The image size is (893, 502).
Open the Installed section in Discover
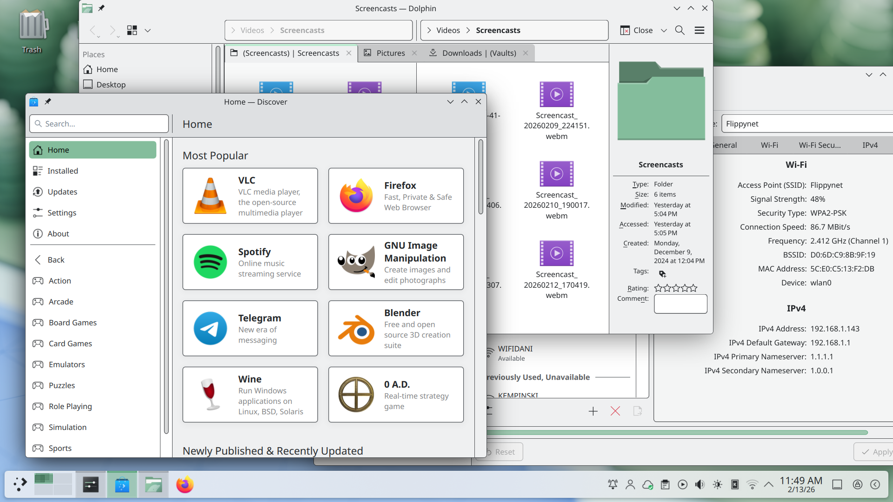[x=62, y=171]
